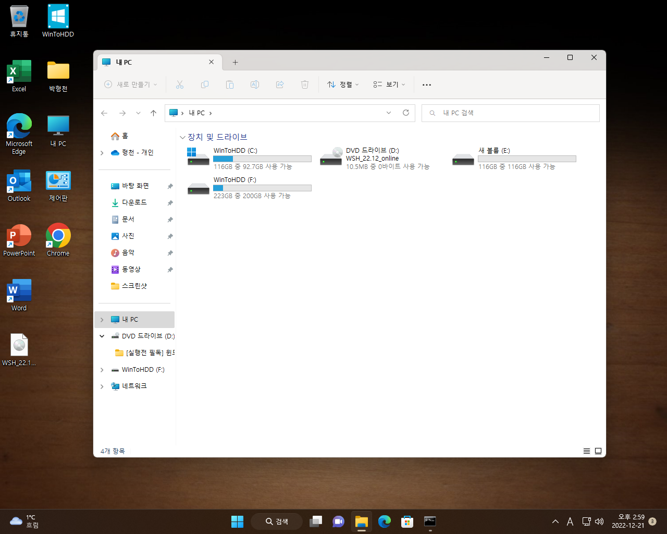Open the WinToHDD desktop icon

[58, 21]
